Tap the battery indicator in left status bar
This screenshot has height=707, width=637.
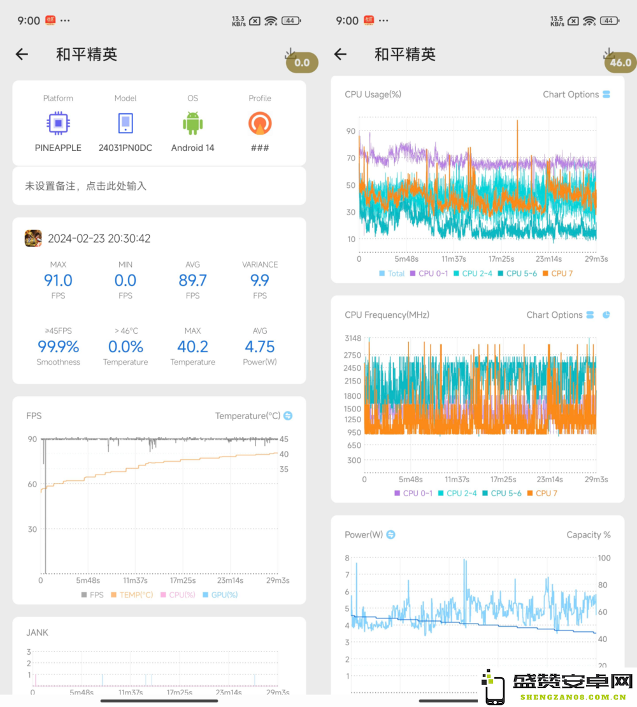291,21
